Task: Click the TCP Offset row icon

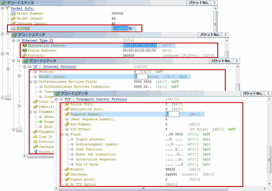Action: [x=67, y=129]
